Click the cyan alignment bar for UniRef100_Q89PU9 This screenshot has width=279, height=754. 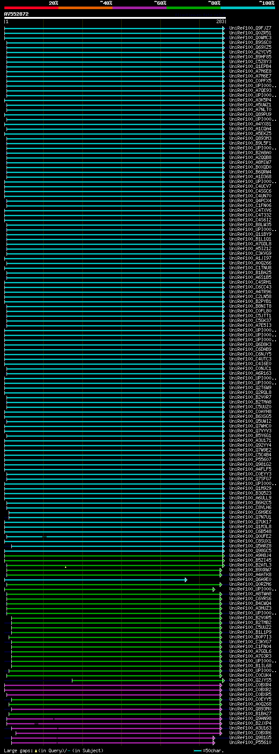pos(115,114)
